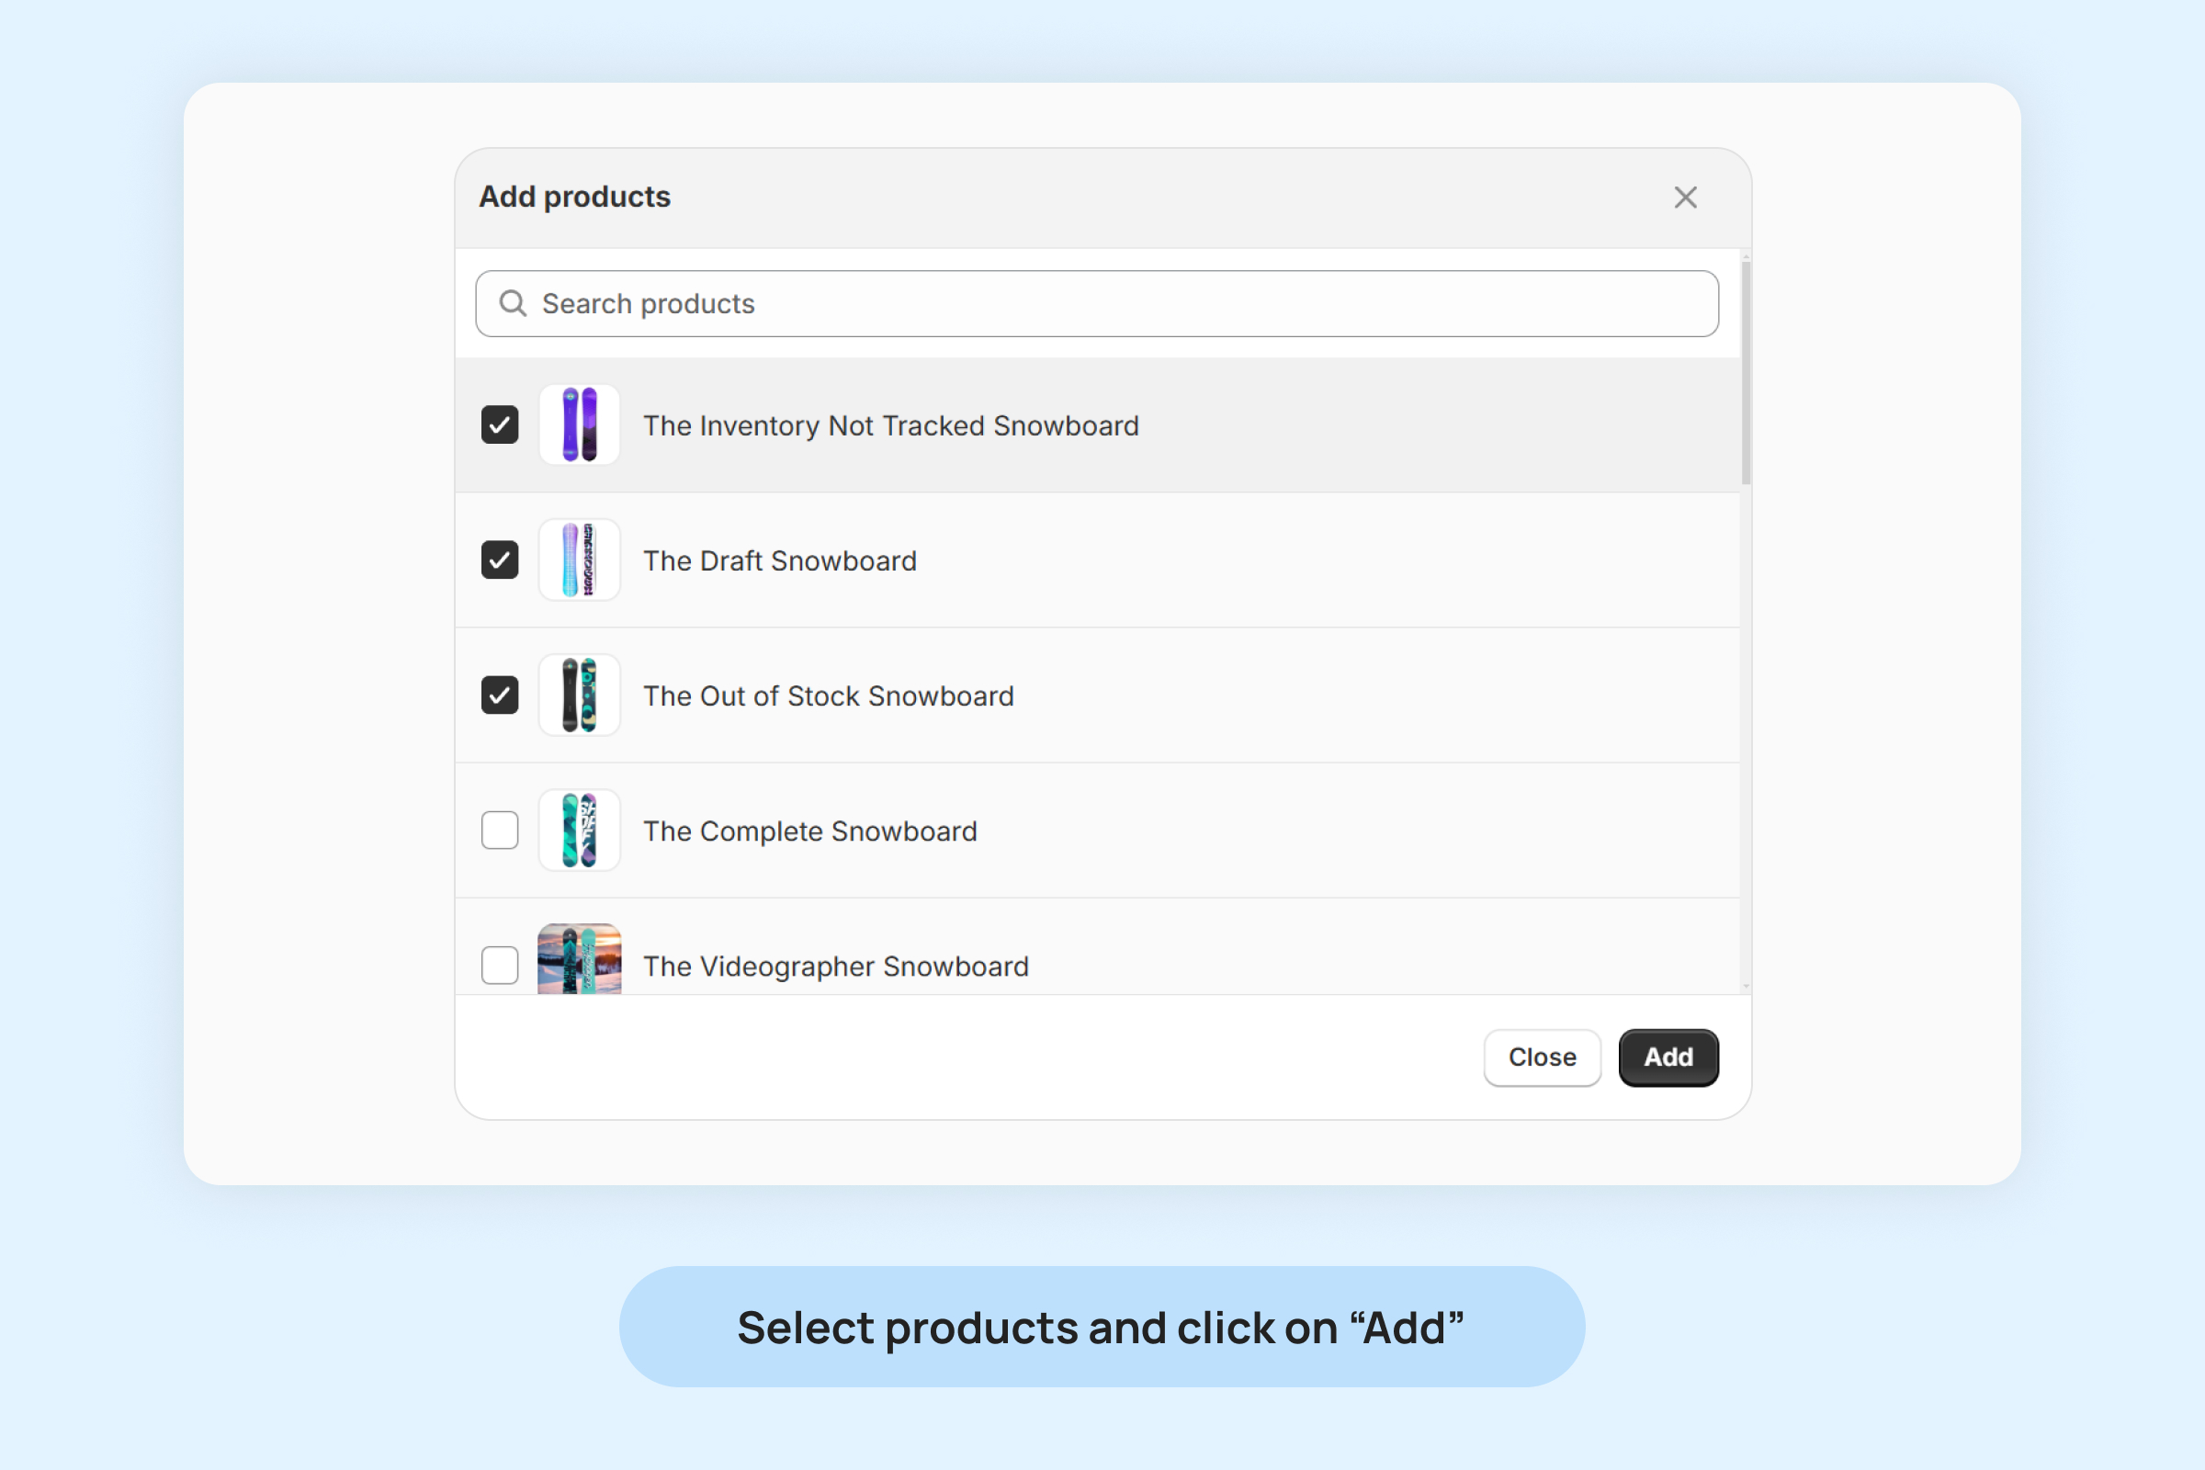Click the Inventory Not Tracked Snowboard thumbnail
The image size is (2205, 1470).
[580, 424]
